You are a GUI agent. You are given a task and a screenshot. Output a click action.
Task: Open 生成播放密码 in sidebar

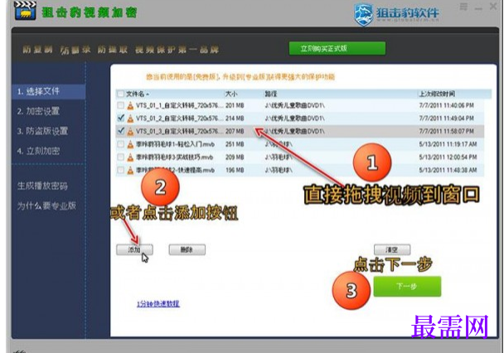42,186
